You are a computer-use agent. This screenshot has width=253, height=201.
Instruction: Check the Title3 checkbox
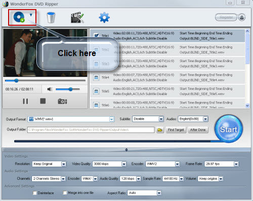coord(96,64)
